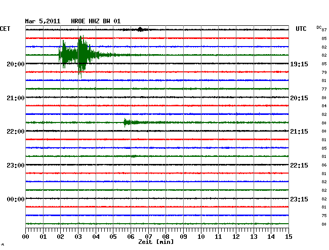Click the '22:15' UTC time label
329x250 pixels.
pos(299,165)
